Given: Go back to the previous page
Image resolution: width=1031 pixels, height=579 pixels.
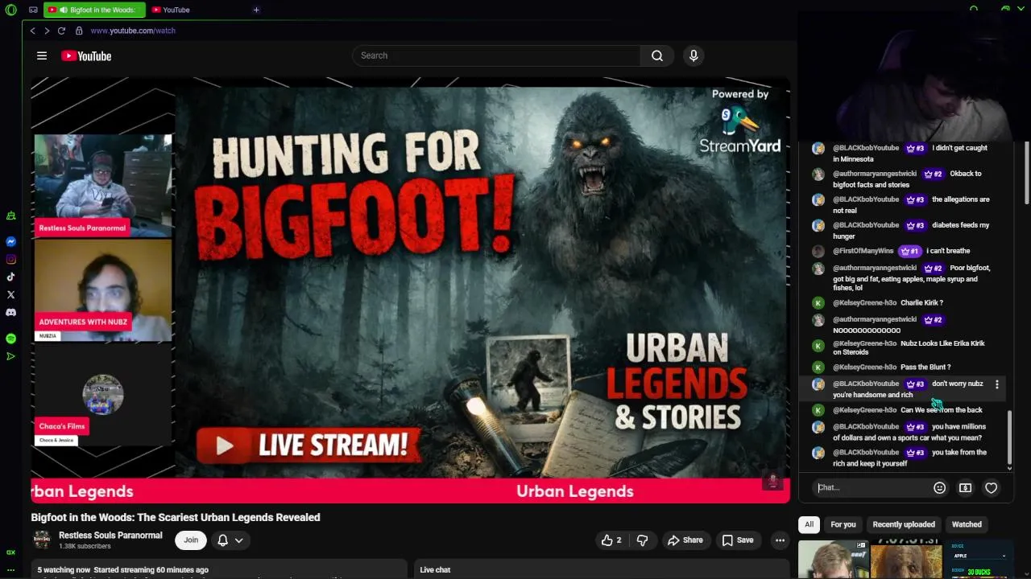Looking at the screenshot, I should click(x=32, y=31).
